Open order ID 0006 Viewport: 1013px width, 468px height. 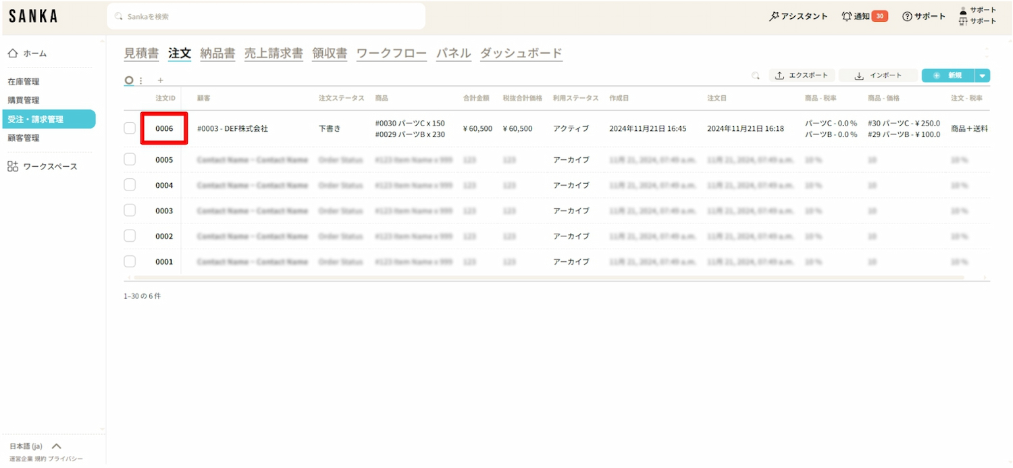point(164,128)
